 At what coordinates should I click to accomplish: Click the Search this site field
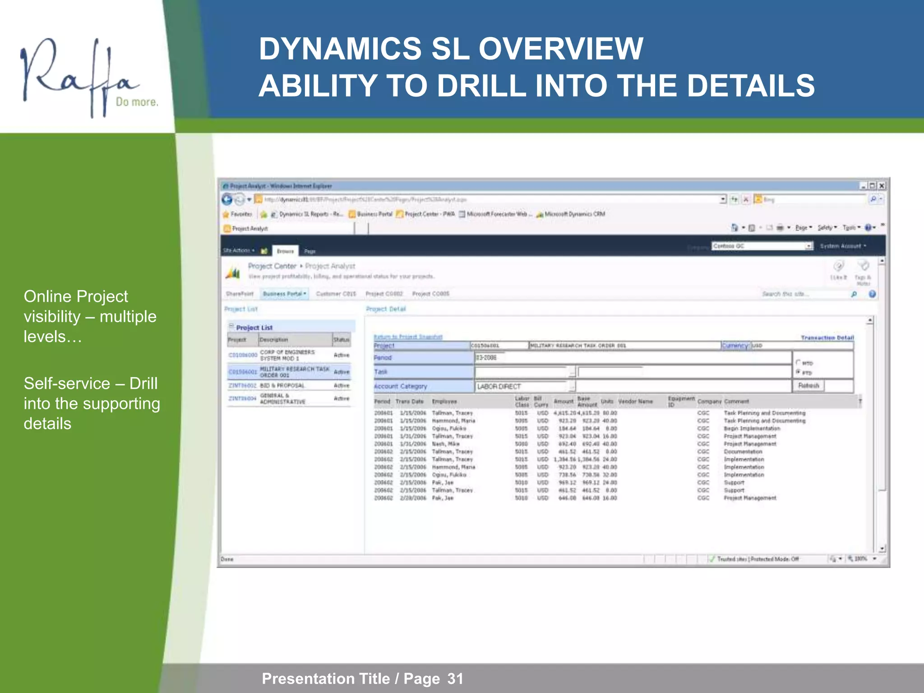click(804, 294)
